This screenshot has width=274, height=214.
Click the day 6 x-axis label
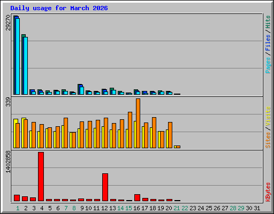58,208
